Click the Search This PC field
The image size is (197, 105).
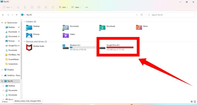point(171,15)
